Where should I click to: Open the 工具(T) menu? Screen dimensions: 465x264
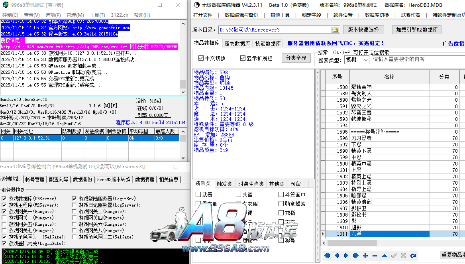pos(97,15)
